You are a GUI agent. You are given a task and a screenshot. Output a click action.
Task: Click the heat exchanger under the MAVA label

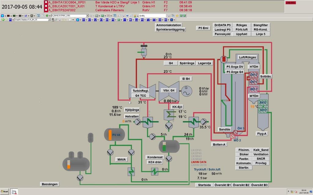pyautogui.click(x=131, y=172)
